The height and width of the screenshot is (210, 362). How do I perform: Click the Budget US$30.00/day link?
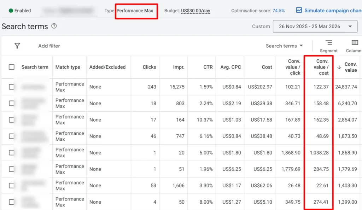click(x=195, y=11)
